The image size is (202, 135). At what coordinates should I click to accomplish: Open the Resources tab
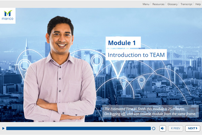[x=158, y=4]
